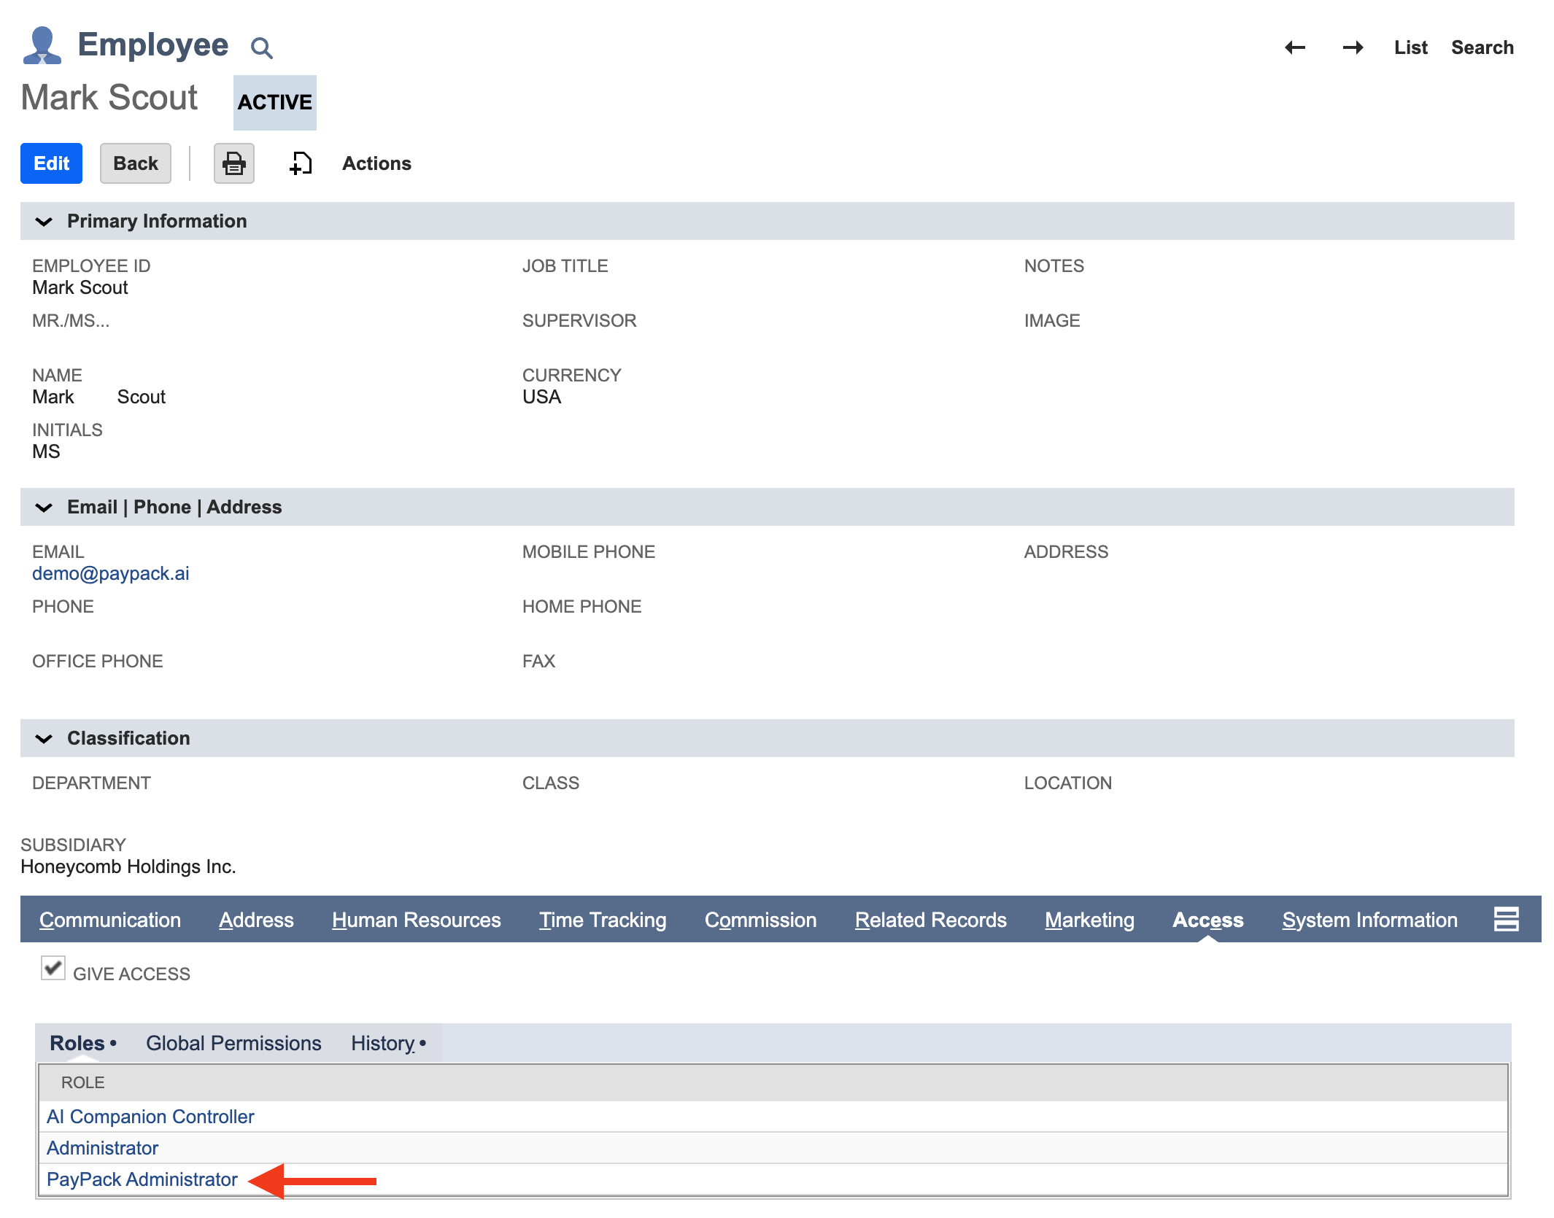The width and height of the screenshot is (1554, 1218).
Task: Click the new document plus icon
Action: 301,163
